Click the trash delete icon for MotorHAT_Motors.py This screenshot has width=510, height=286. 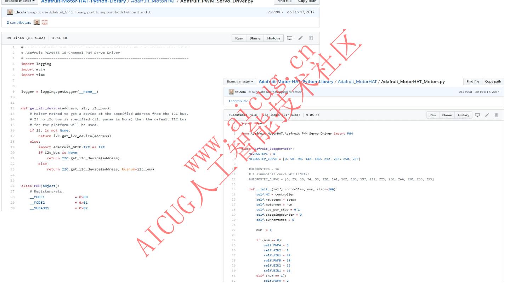(x=496, y=115)
